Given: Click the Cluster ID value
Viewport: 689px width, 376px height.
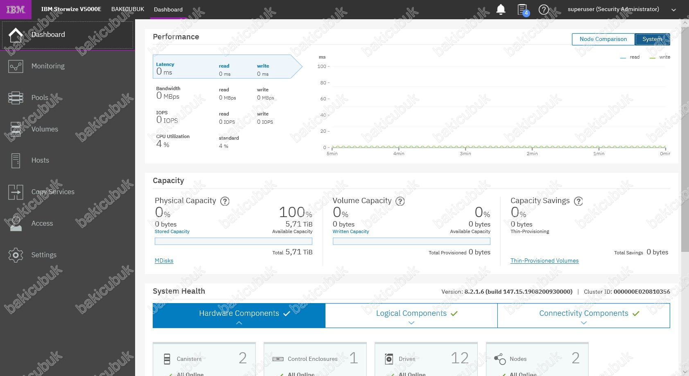Looking at the screenshot, I should [642, 292].
